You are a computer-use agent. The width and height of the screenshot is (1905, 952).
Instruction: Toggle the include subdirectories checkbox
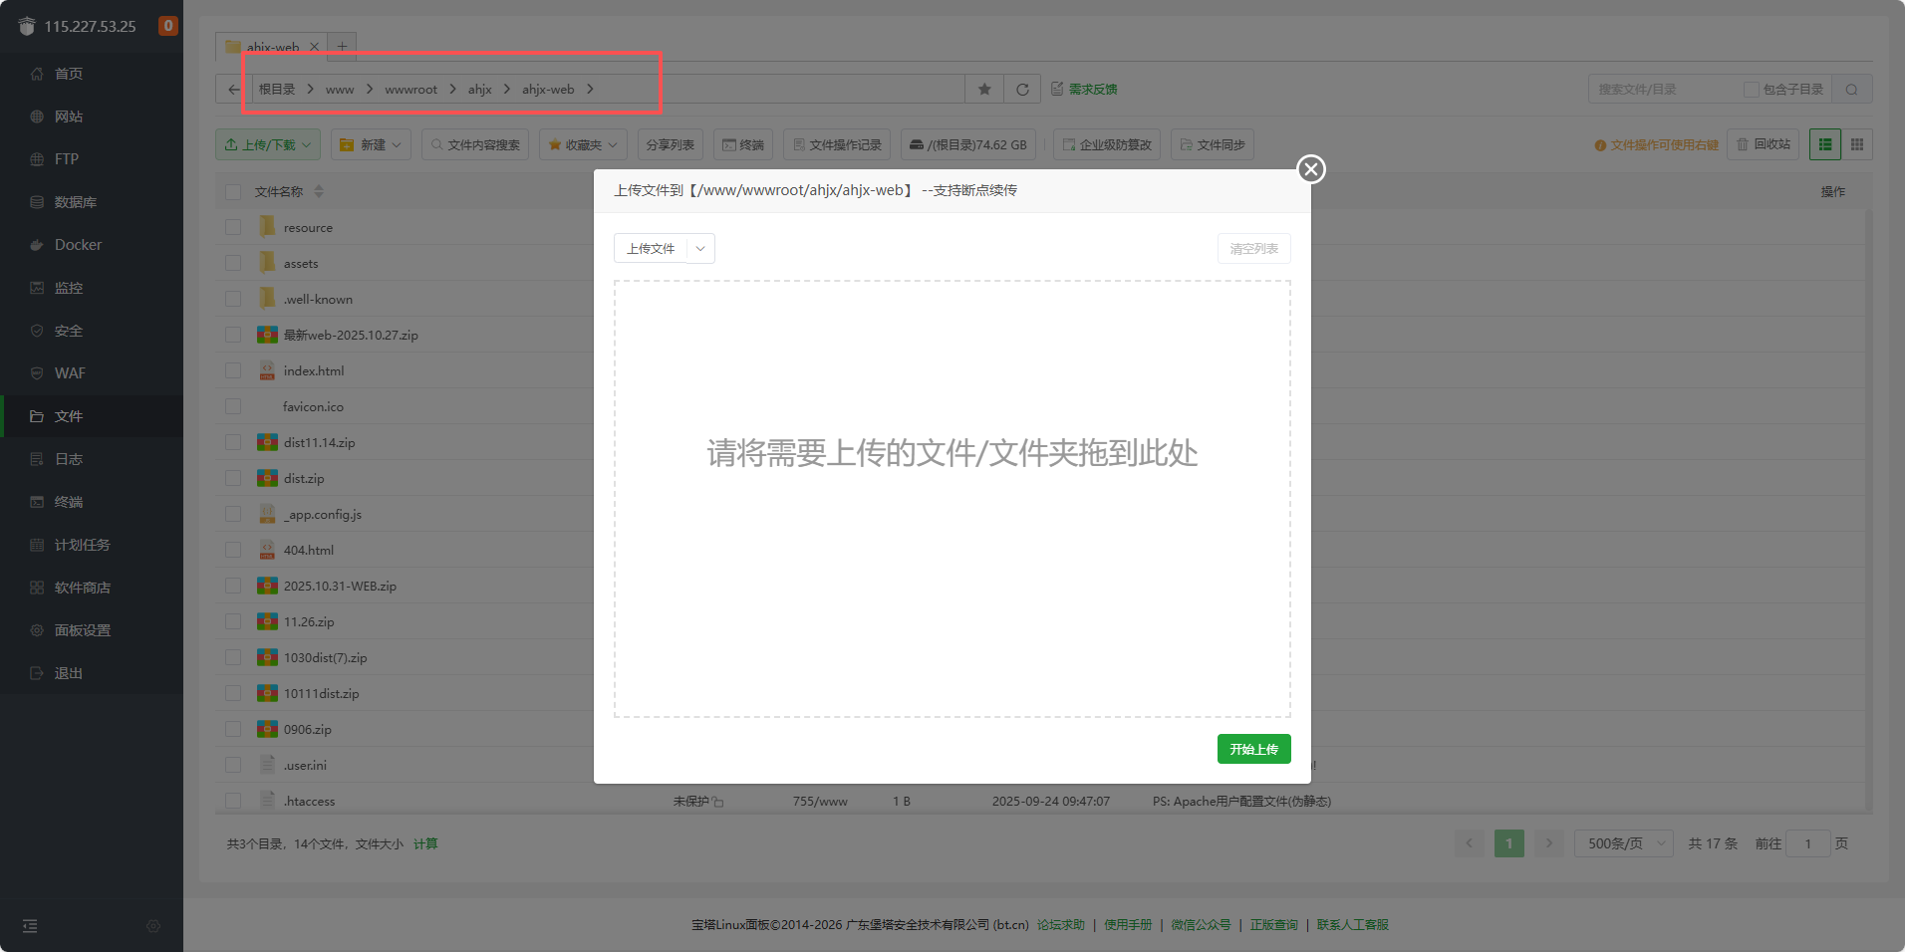1751,90
